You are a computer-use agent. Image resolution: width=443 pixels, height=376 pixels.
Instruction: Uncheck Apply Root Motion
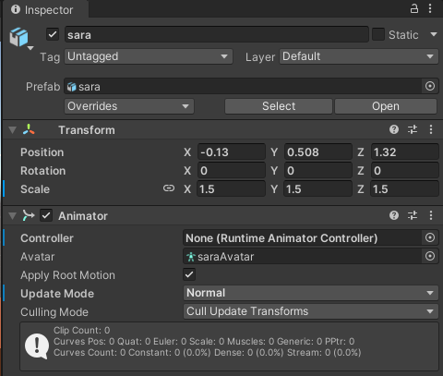tap(189, 274)
